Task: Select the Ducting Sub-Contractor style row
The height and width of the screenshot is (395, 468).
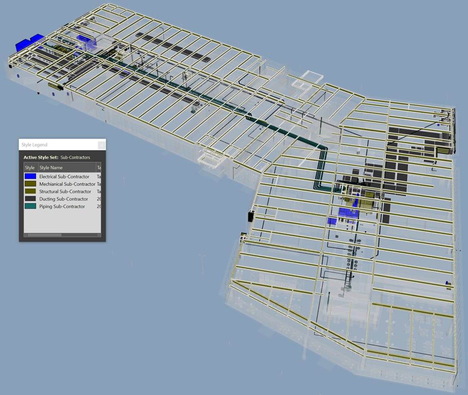Action: pos(62,199)
